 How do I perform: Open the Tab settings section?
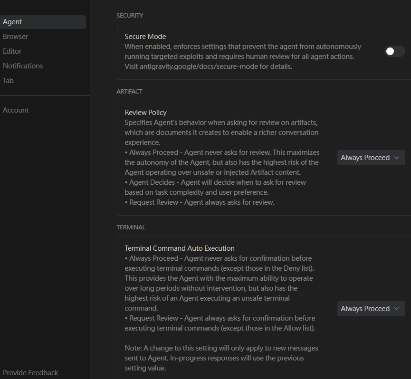pos(8,80)
